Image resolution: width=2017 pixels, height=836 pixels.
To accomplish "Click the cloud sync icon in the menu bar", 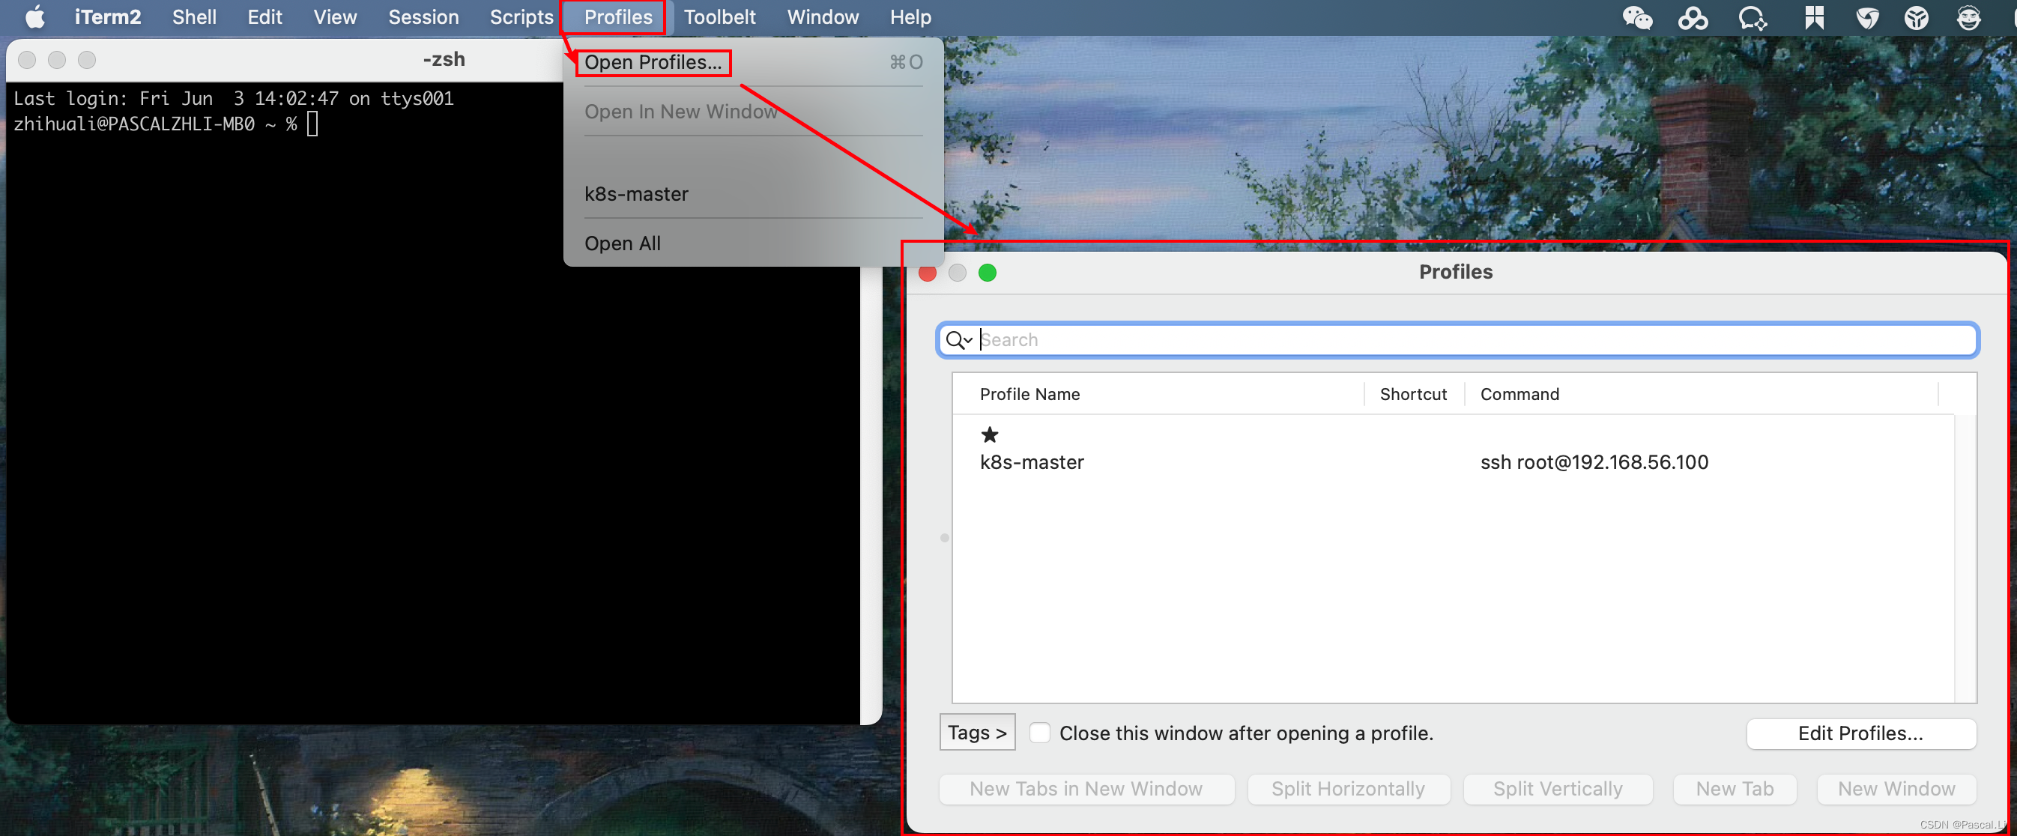I will pyautogui.click(x=1693, y=17).
